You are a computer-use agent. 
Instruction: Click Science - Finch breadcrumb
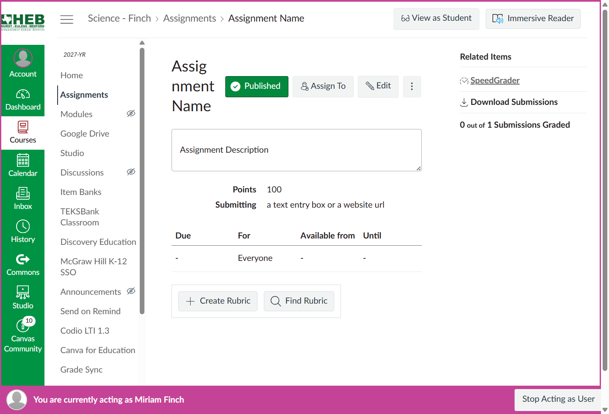[119, 19]
